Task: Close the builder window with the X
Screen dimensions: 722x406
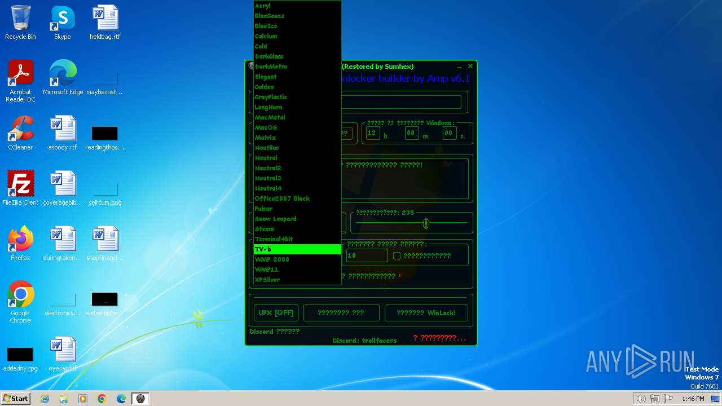Action: (x=470, y=66)
